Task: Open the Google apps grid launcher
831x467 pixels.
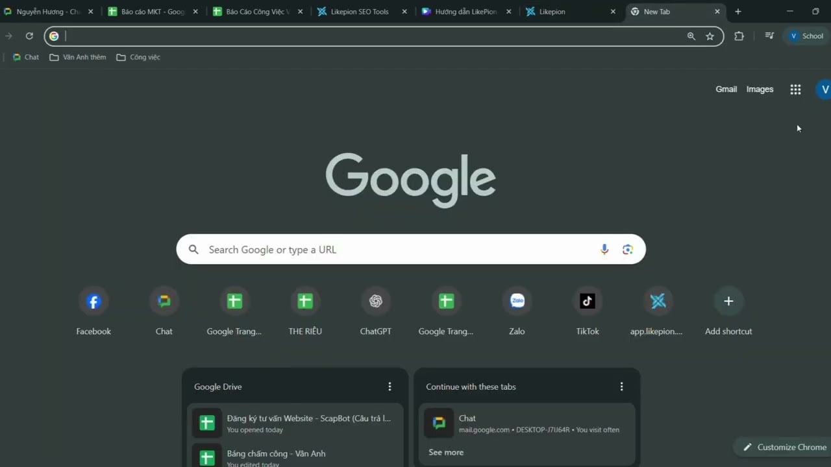Action: point(795,89)
